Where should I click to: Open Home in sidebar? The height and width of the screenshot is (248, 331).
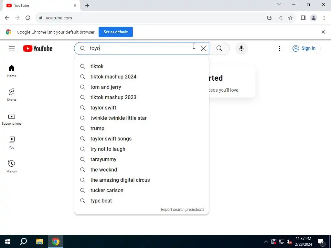click(12, 71)
